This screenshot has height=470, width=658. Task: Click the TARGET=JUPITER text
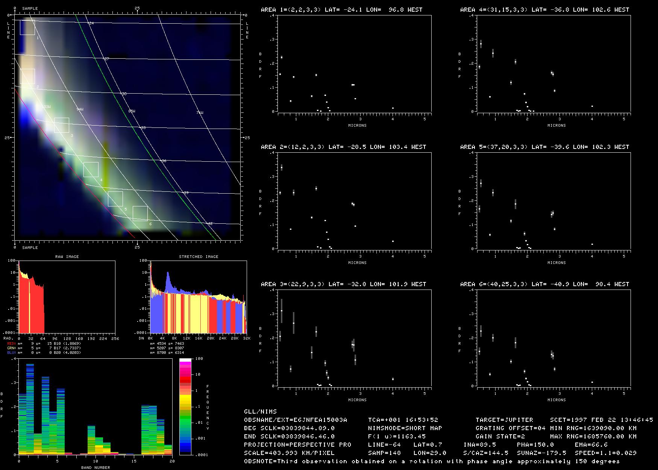[x=504, y=420]
